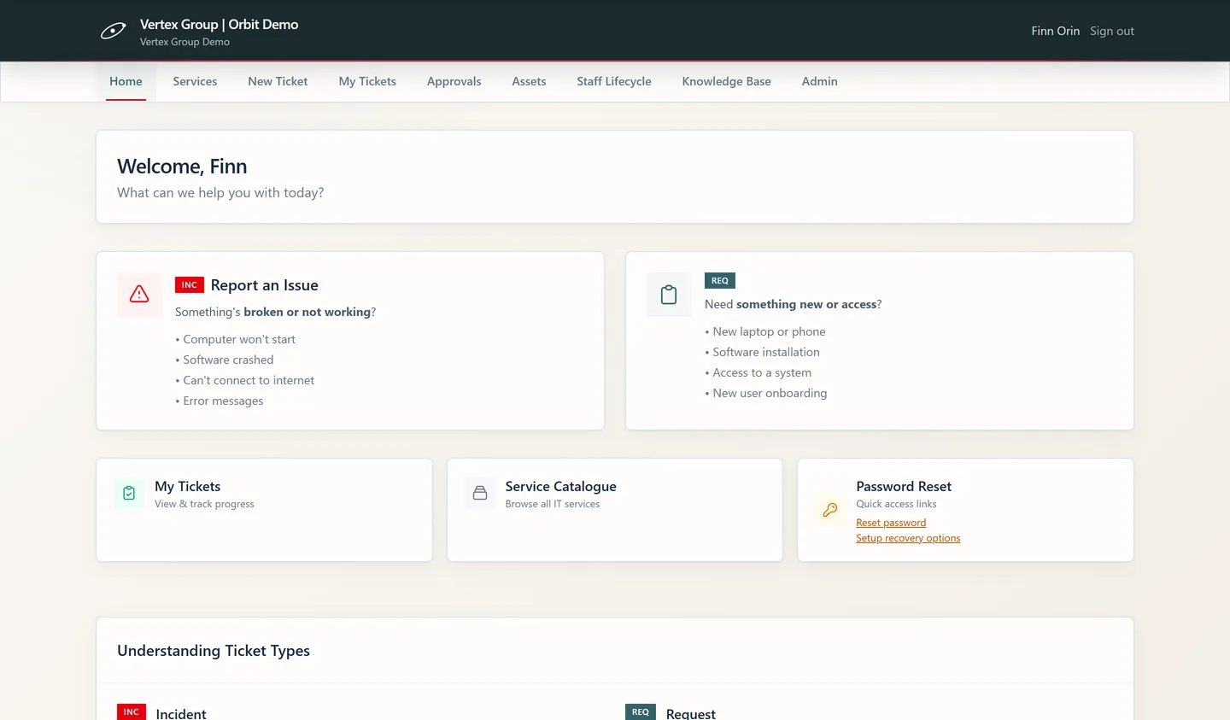Viewport: 1230px width, 720px height.
Task: Click the Password Reset key icon
Action: (830, 510)
